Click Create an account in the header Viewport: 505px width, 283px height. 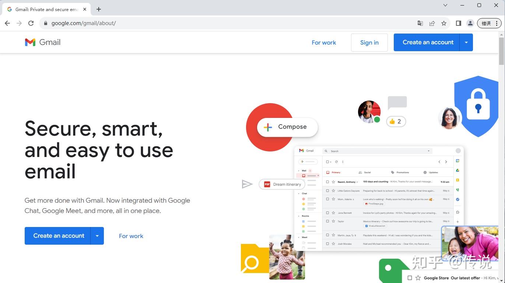click(x=427, y=42)
